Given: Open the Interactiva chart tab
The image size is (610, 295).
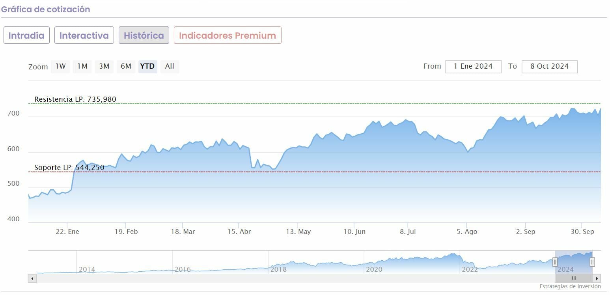Looking at the screenshot, I should (84, 35).
